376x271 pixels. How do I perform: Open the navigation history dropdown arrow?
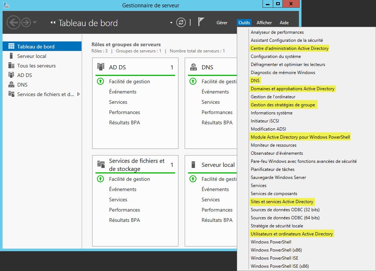[35, 22]
